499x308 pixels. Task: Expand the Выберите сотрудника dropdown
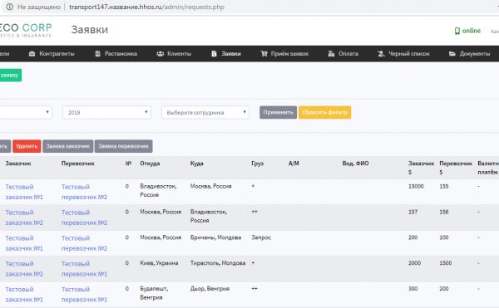click(205, 112)
